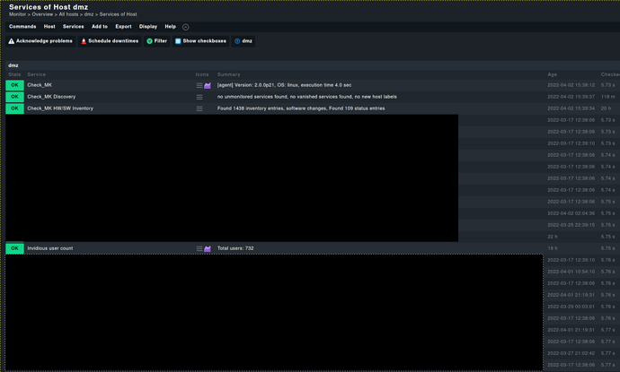Open the Help menu
Screen dimensions: 620x372
171,26
